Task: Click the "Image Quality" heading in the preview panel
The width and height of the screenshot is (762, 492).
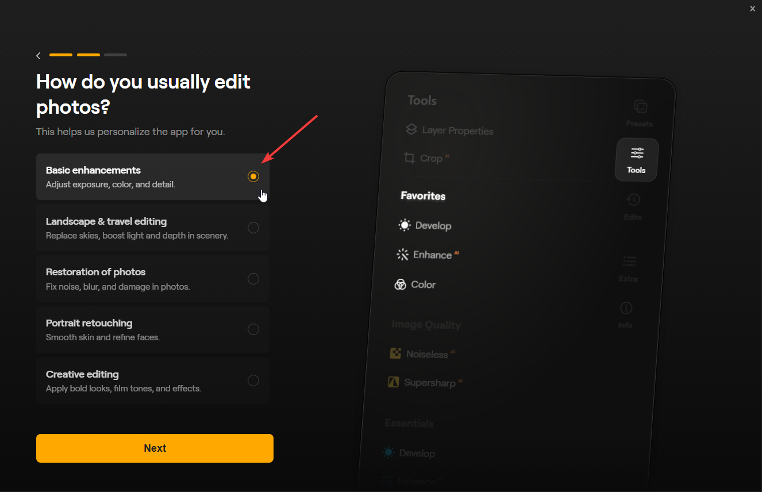Action: click(x=426, y=325)
